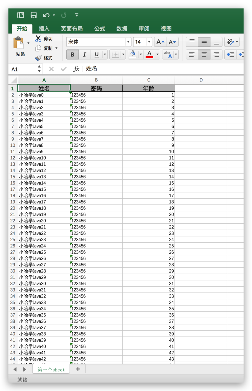Select cell B2 containing 123456
This screenshot has height=391, width=252.
pyautogui.click(x=96, y=95)
